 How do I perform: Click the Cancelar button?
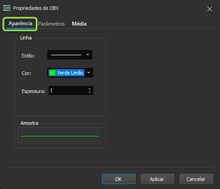[x=196, y=179]
